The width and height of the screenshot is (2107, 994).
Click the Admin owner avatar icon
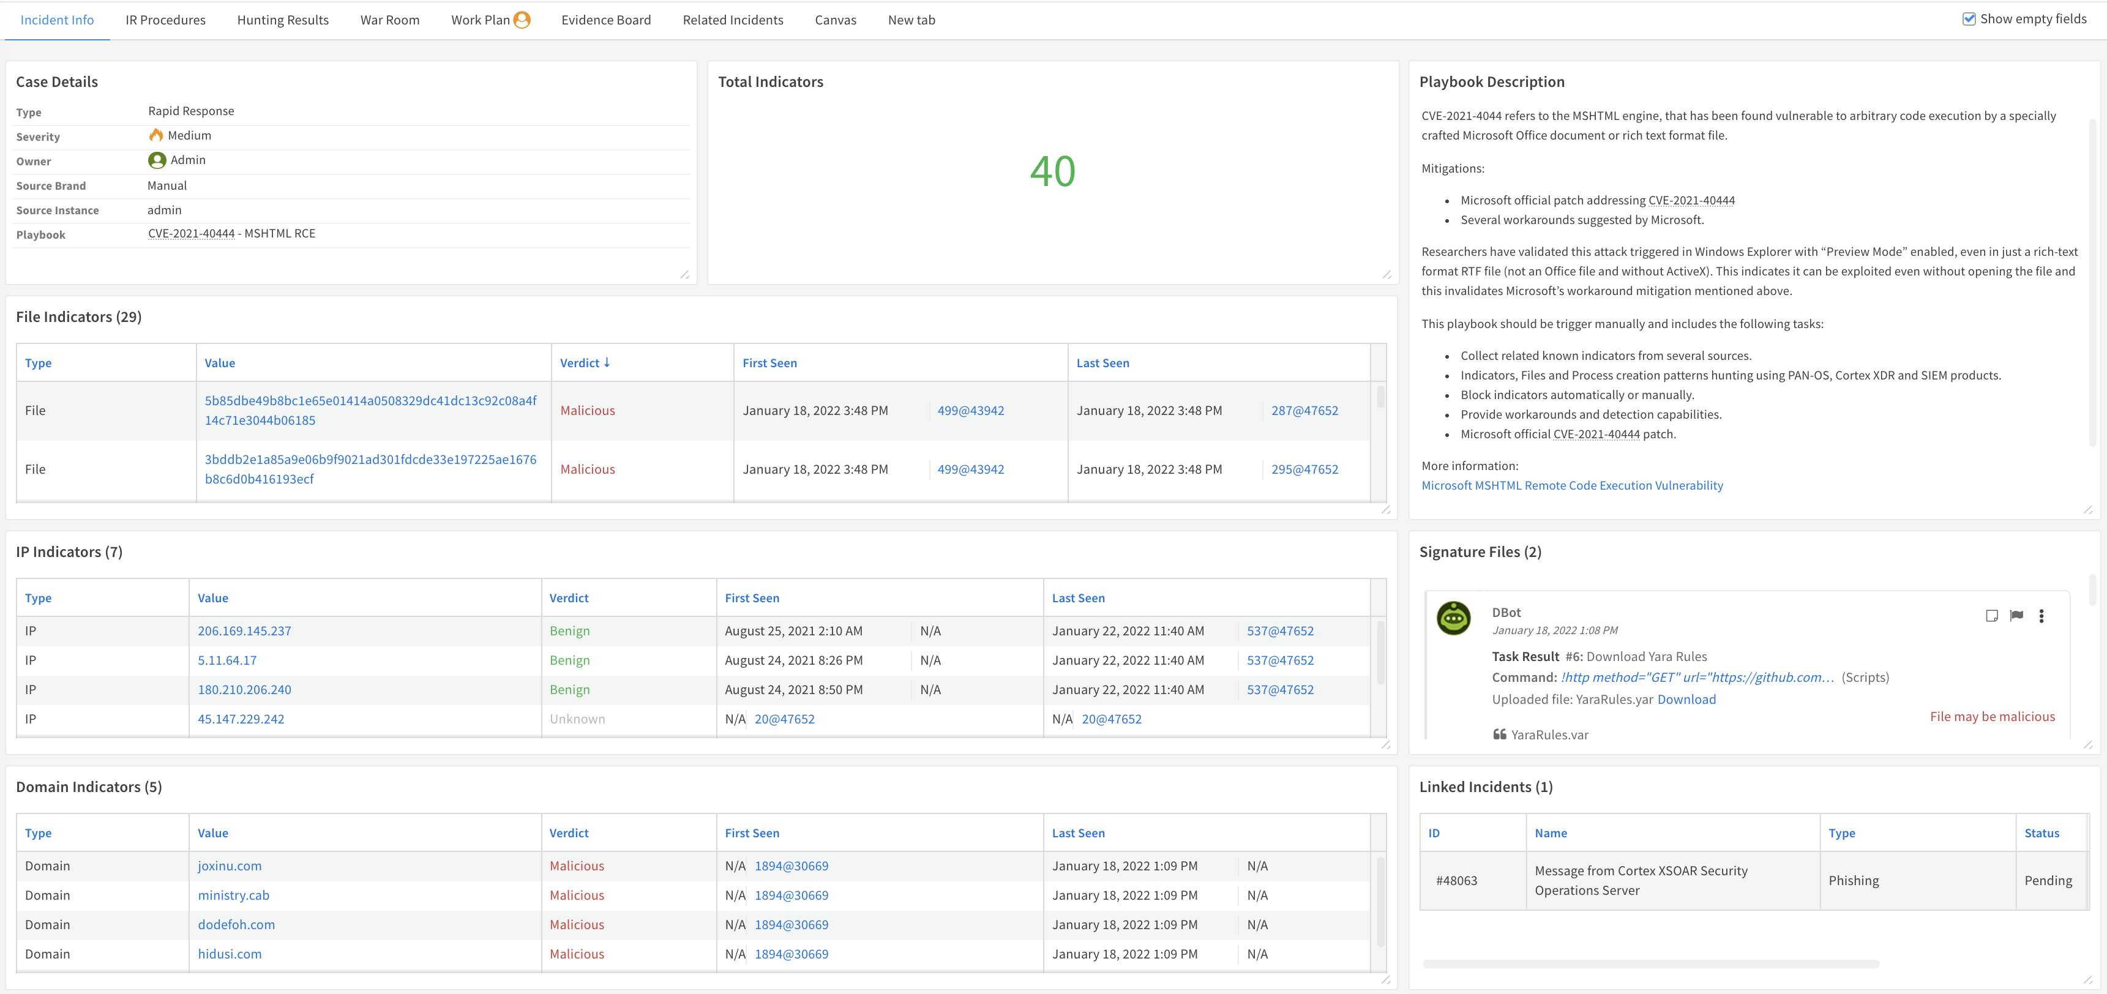click(157, 160)
